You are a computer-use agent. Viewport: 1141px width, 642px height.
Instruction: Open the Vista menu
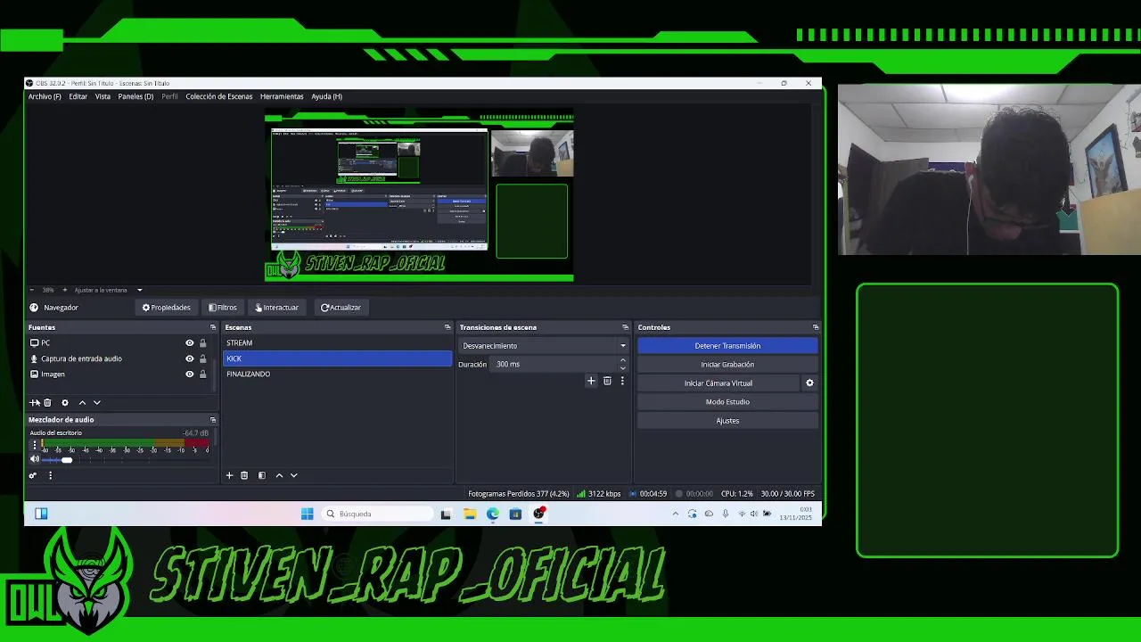pos(103,96)
